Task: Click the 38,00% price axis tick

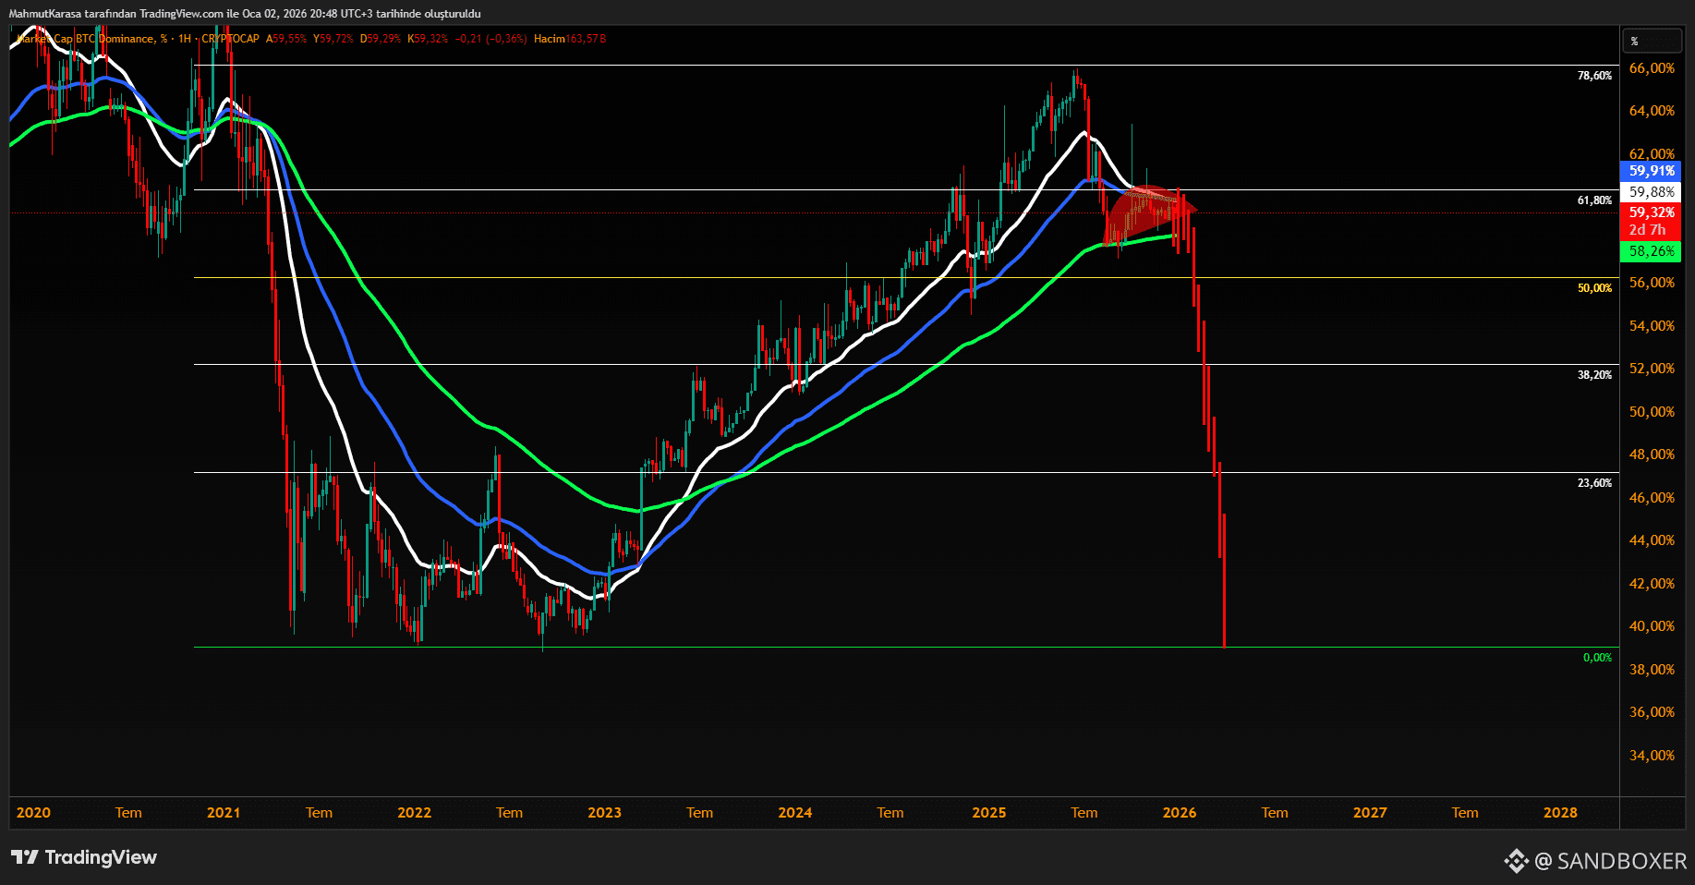Action: 1652,670
